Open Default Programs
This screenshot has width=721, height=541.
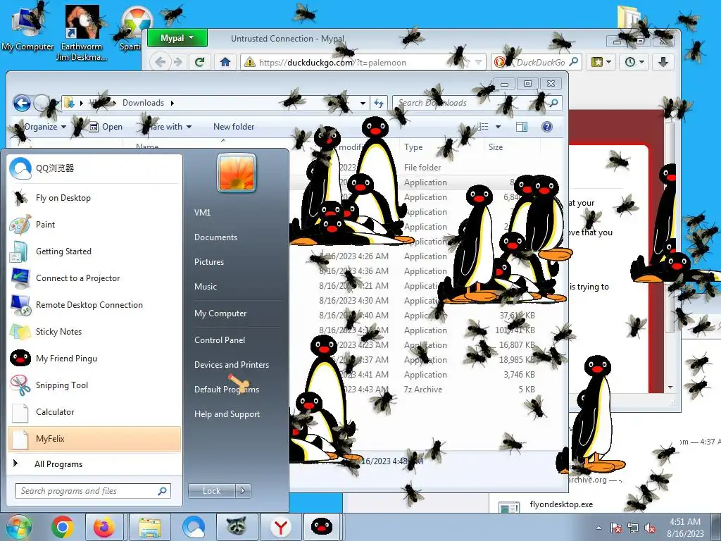pyautogui.click(x=226, y=389)
